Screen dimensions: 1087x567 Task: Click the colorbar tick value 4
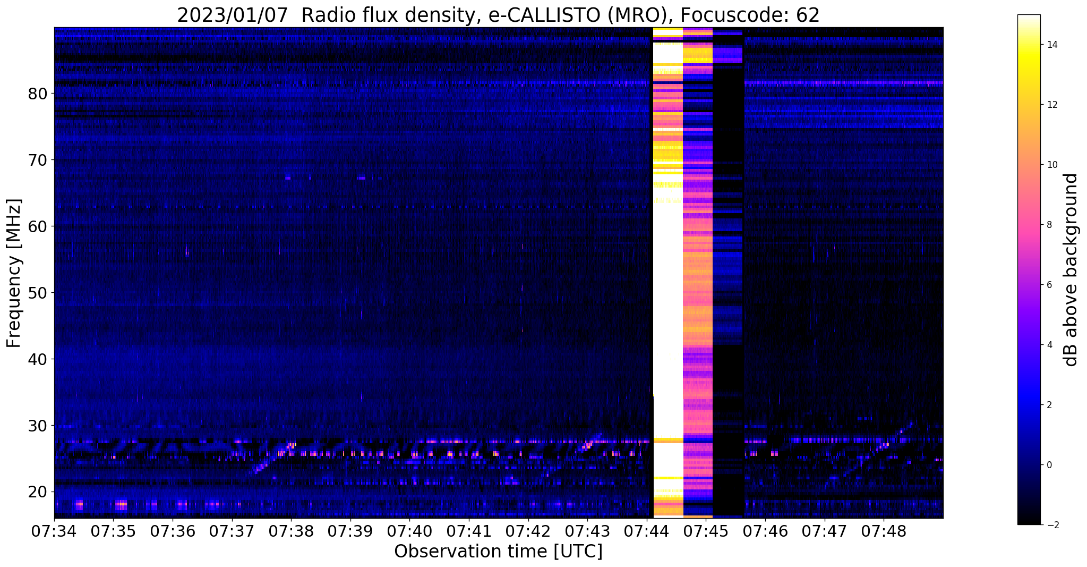[1049, 345]
